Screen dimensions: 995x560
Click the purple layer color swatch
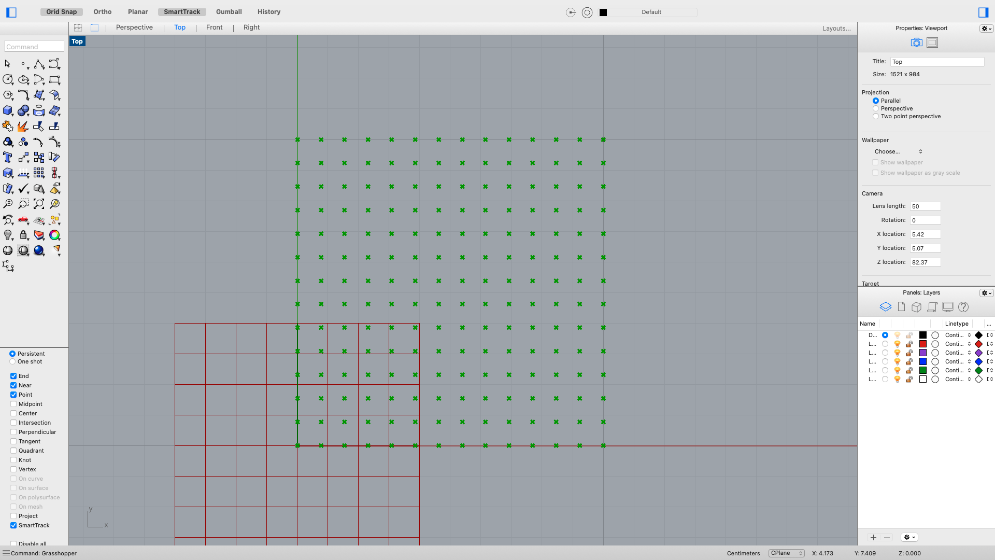[x=923, y=353]
